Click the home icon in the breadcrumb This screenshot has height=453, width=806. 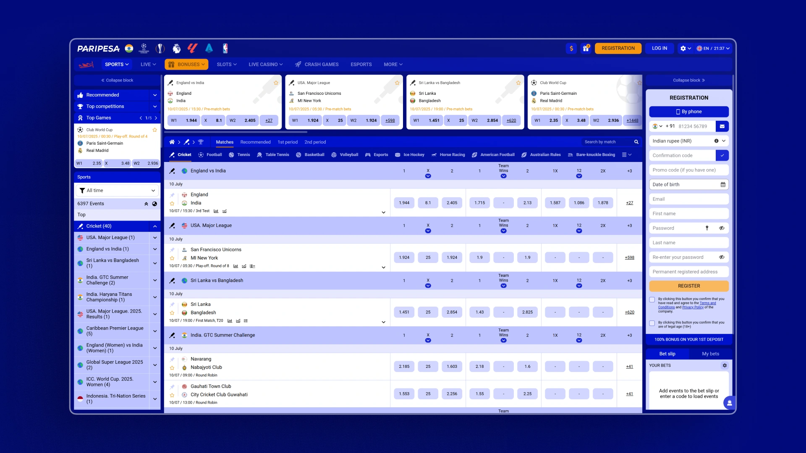click(x=172, y=142)
